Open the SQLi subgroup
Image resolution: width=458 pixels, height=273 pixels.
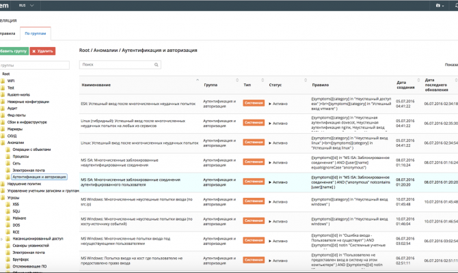[16, 212]
